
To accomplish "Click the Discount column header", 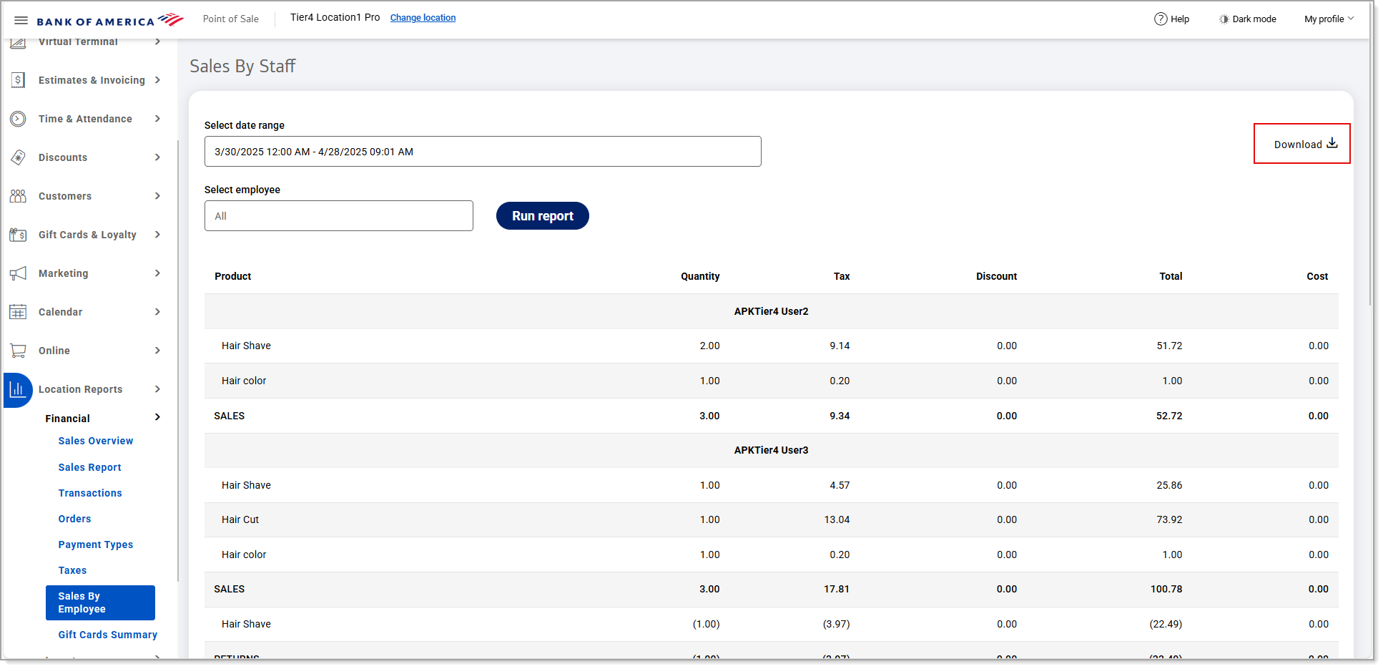I will coord(996,276).
